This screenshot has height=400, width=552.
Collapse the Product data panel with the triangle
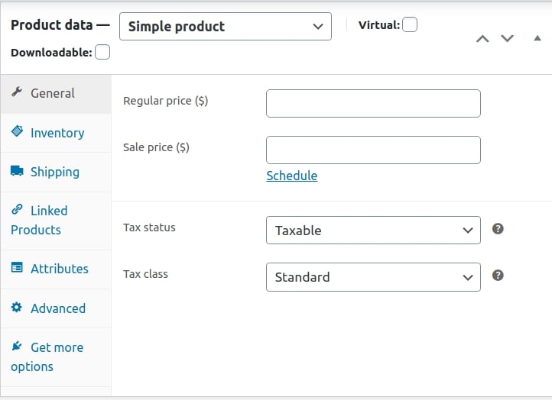click(537, 38)
